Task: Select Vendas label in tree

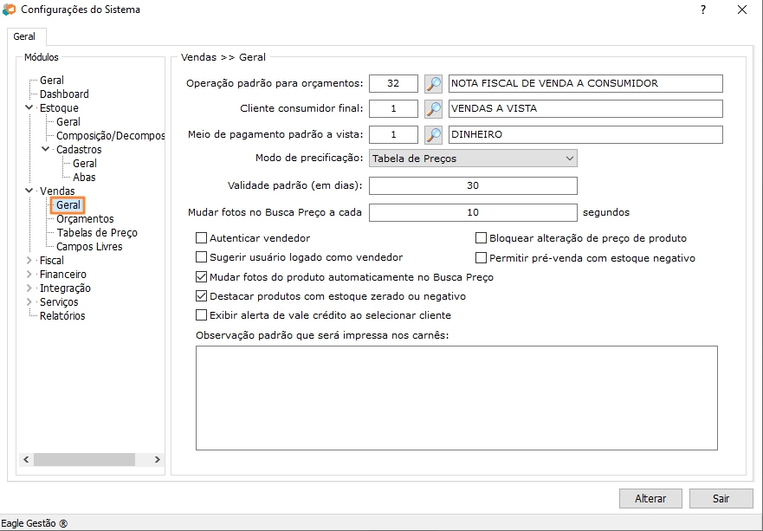Action: pyautogui.click(x=57, y=191)
